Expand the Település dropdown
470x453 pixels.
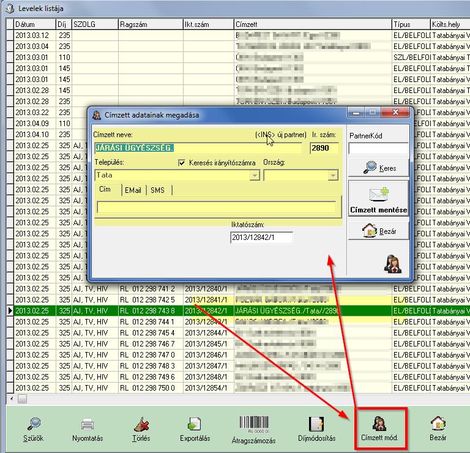(x=255, y=175)
